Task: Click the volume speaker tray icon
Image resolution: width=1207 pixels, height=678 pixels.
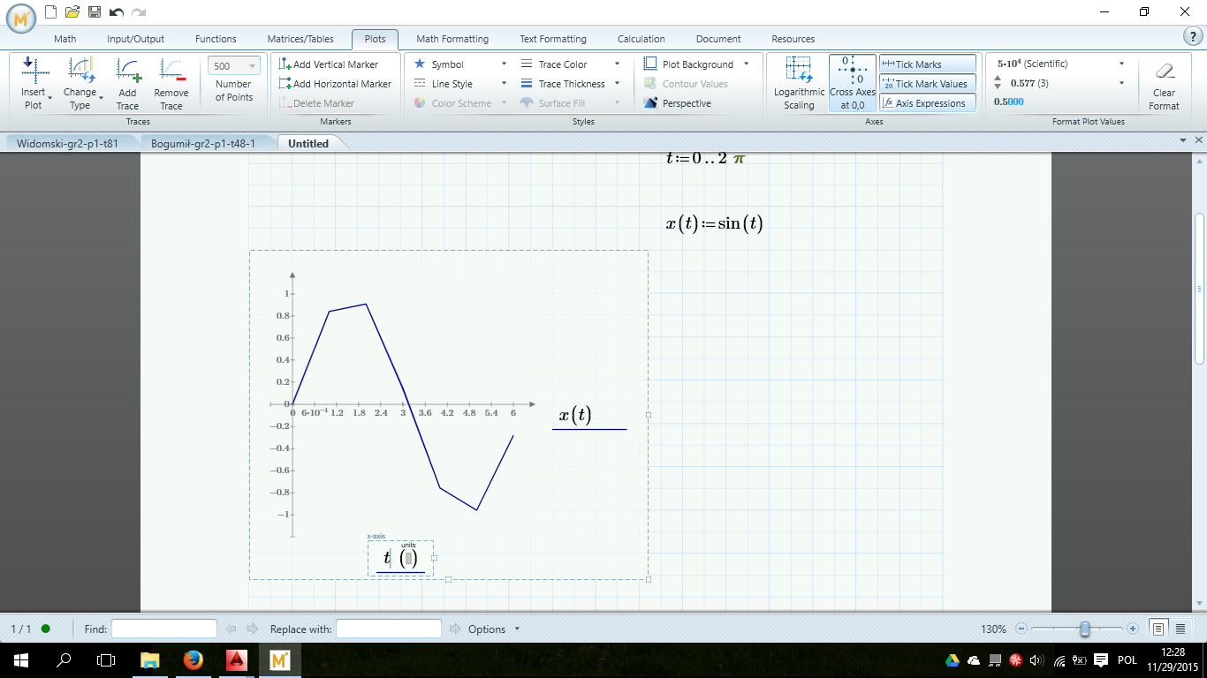Action: pyautogui.click(x=1036, y=659)
